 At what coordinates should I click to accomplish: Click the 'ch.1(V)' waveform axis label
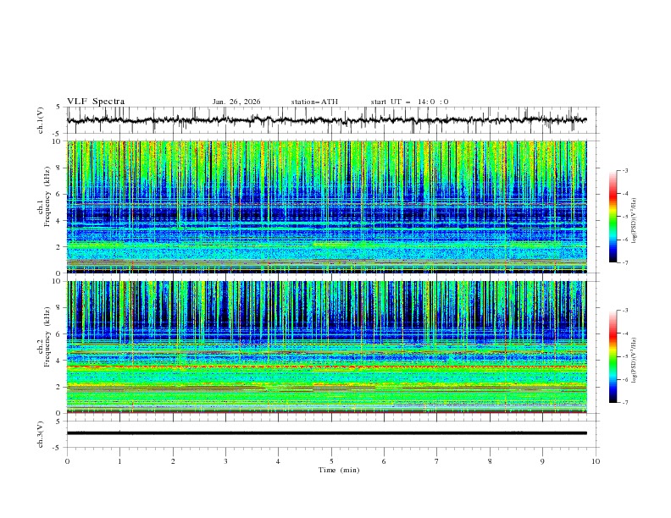[x=41, y=120]
